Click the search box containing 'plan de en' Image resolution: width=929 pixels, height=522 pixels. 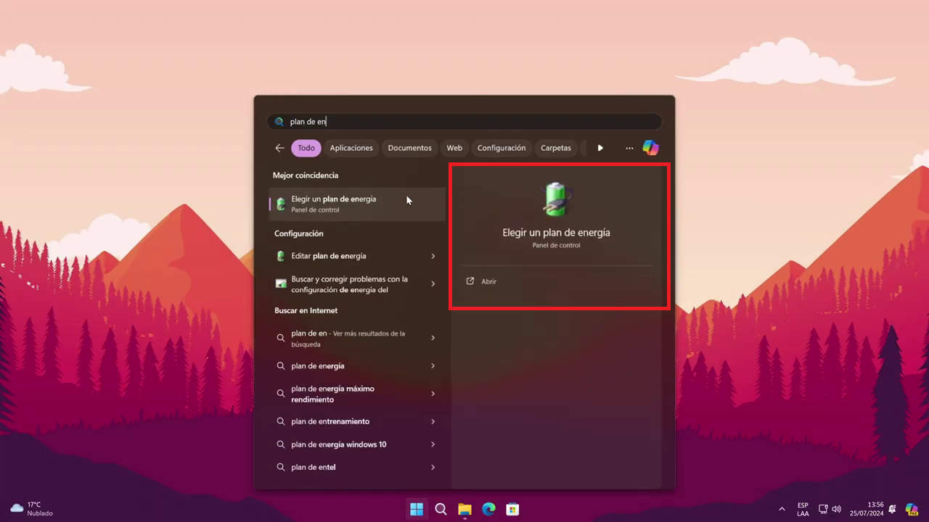(x=464, y=122)
